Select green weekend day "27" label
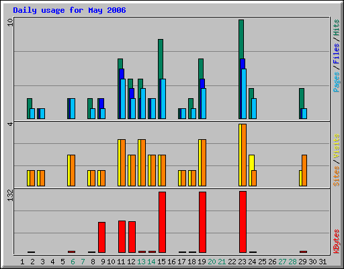This screenshot has height=269, width=344. (282, 262)
